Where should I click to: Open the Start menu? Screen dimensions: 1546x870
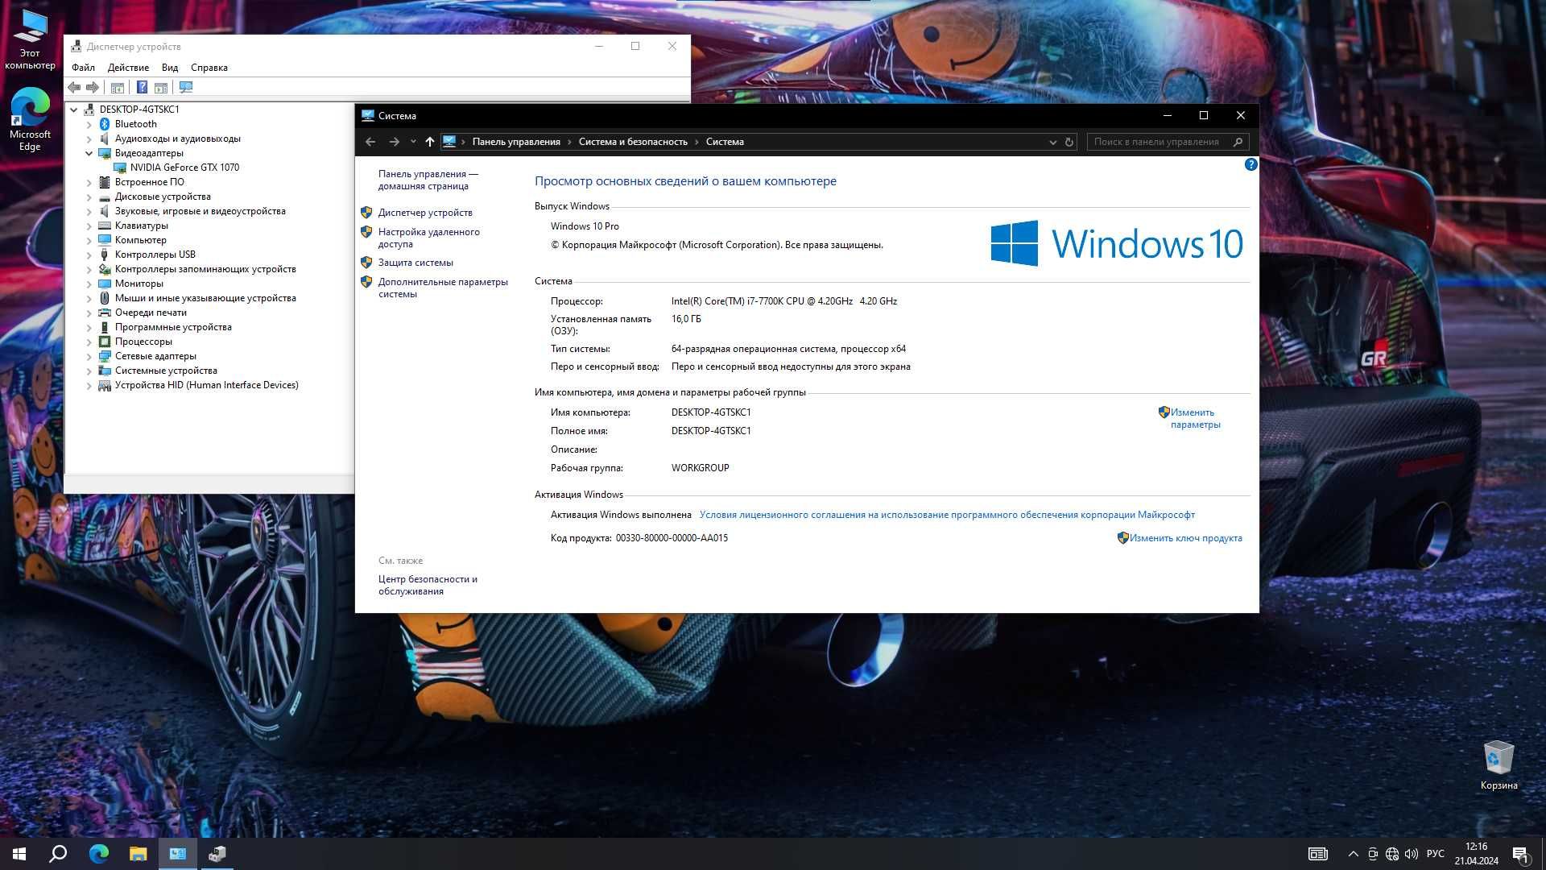[x=19, y=854]
